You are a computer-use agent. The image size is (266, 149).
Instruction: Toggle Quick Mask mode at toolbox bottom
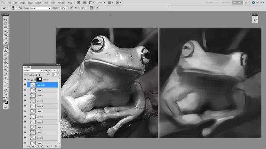tap(5, 107)
